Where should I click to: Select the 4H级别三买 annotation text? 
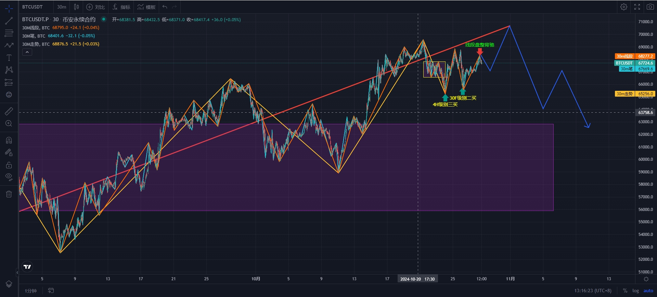point(445,104)
